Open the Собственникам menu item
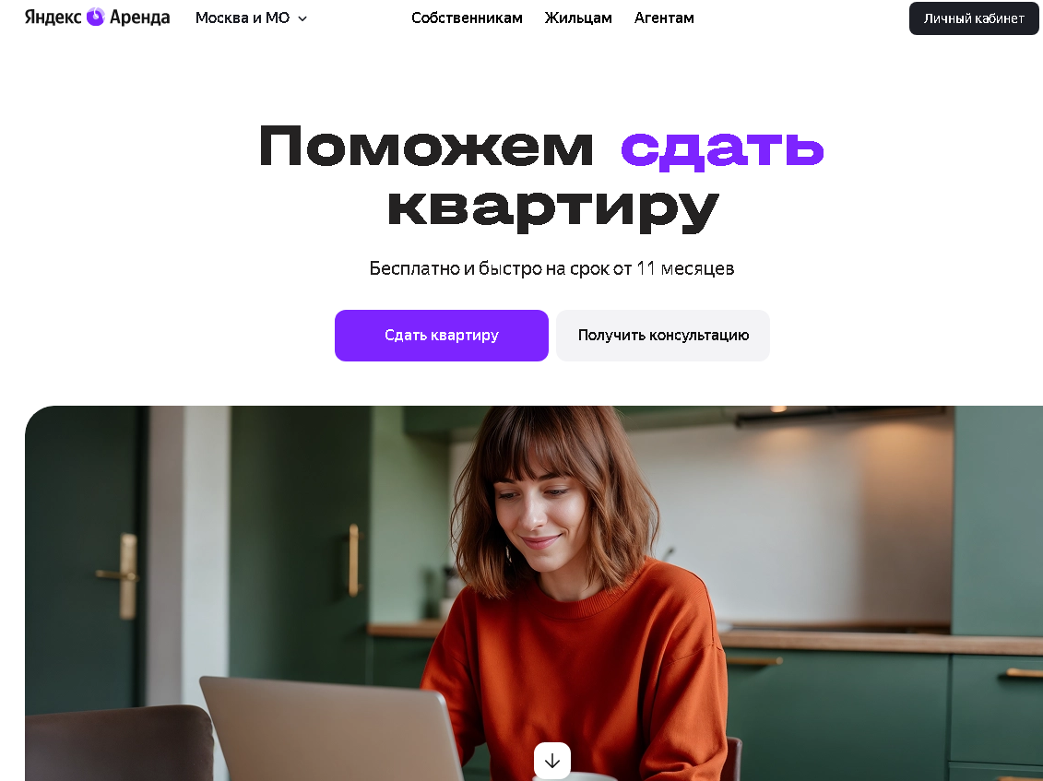This screenshot has width=1043, height=781. tap(467, 18)
